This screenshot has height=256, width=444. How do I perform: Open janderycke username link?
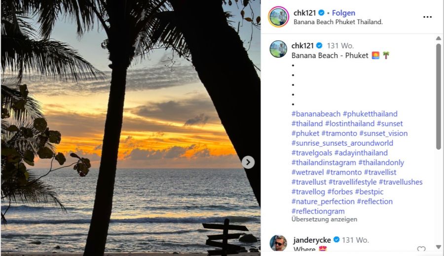(312, 240)
